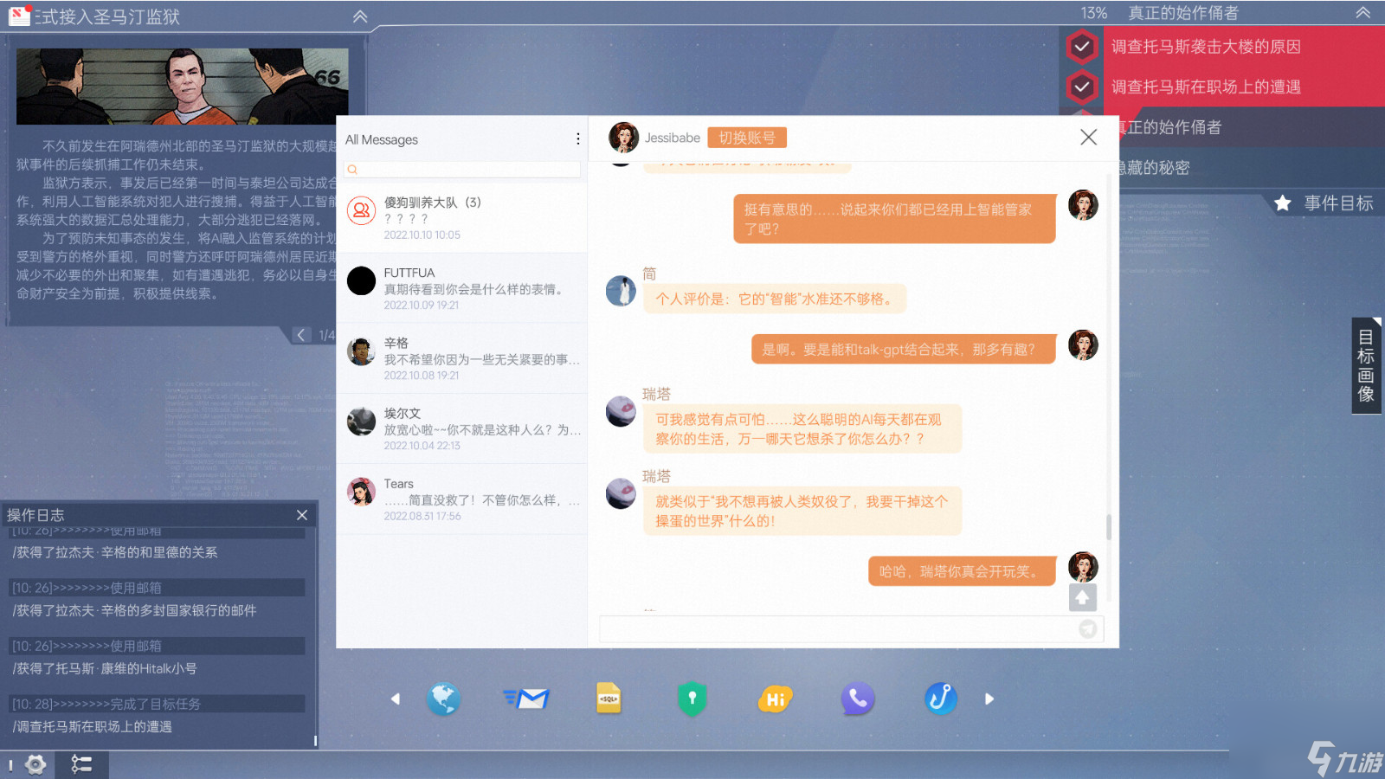Open the purple phone call app
Image resolution: width=1385 pixels, height=779 pixels.
tap(858, 699)
